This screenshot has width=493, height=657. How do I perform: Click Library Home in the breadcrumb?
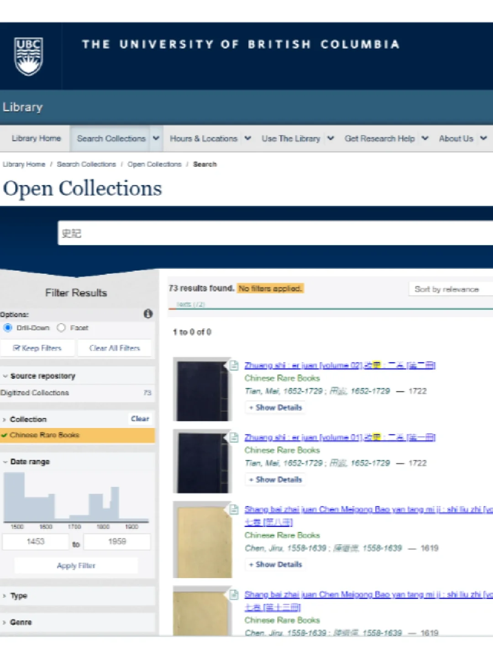tap(24, 164)
